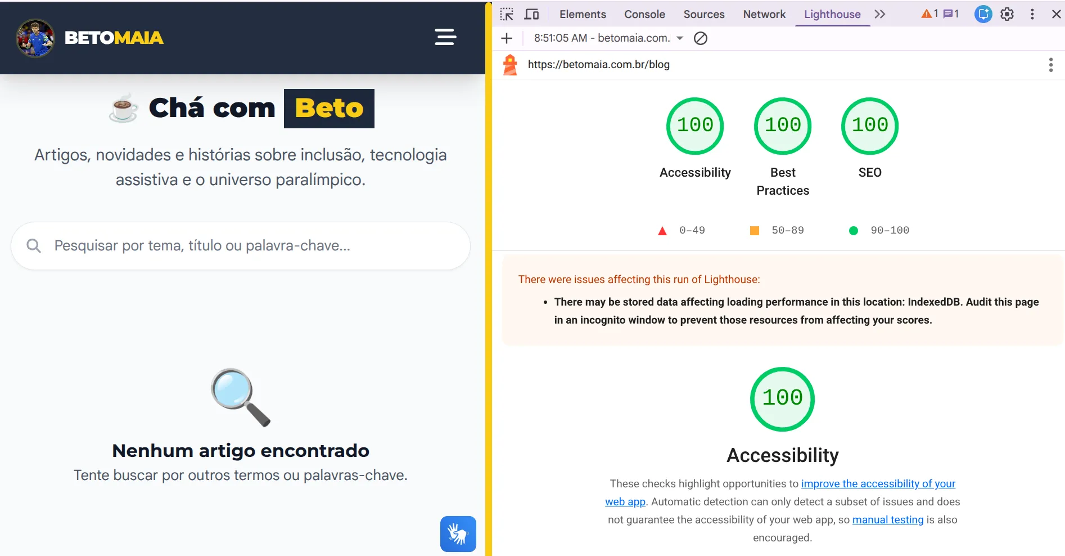Click the clear all reports icon
The image size is (1065, 556).
pos(700,38)
